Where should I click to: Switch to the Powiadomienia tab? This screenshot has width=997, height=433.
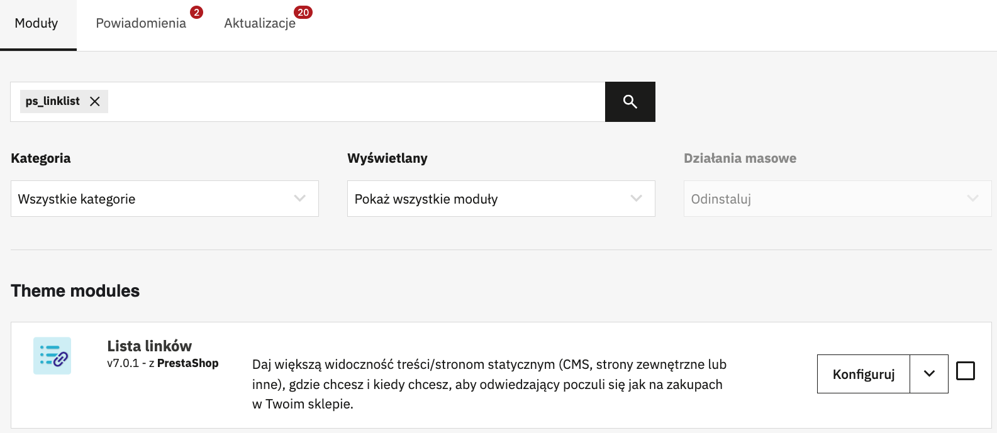(141, 23)
